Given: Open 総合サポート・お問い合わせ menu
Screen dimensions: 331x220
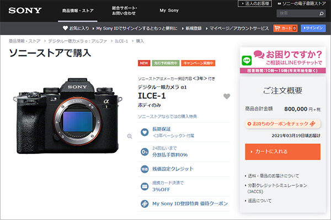Looking at the screenshot, I should [124, 10].
